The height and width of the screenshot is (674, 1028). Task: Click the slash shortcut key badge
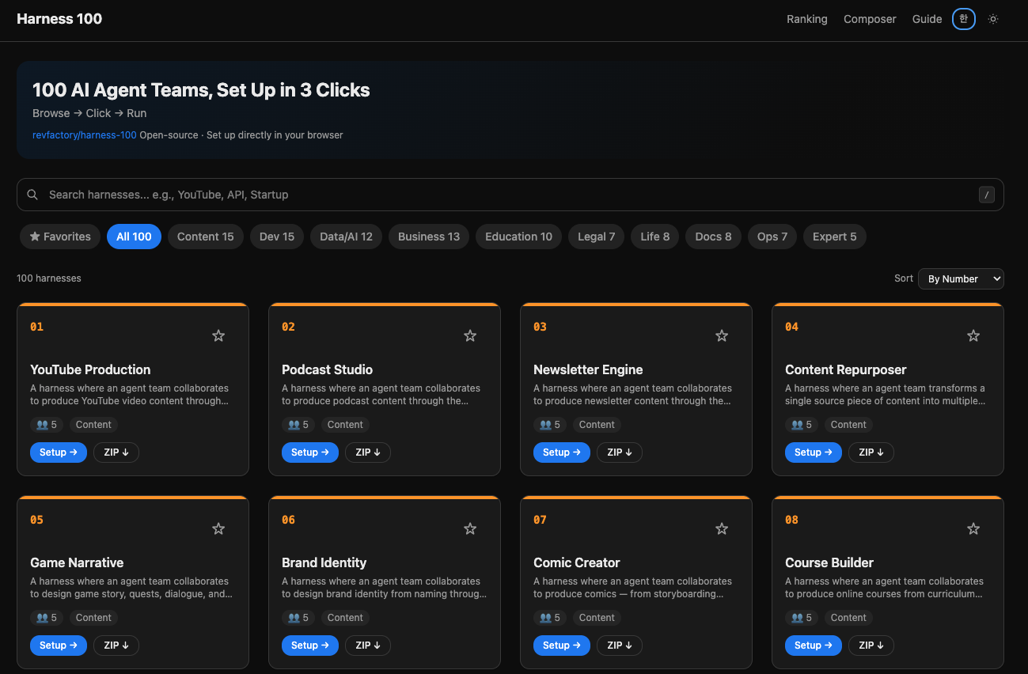[986, 195]
